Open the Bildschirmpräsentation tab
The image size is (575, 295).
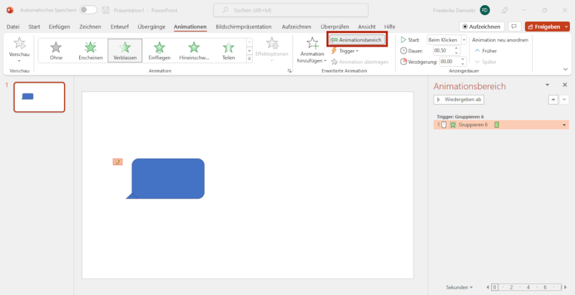244,27
